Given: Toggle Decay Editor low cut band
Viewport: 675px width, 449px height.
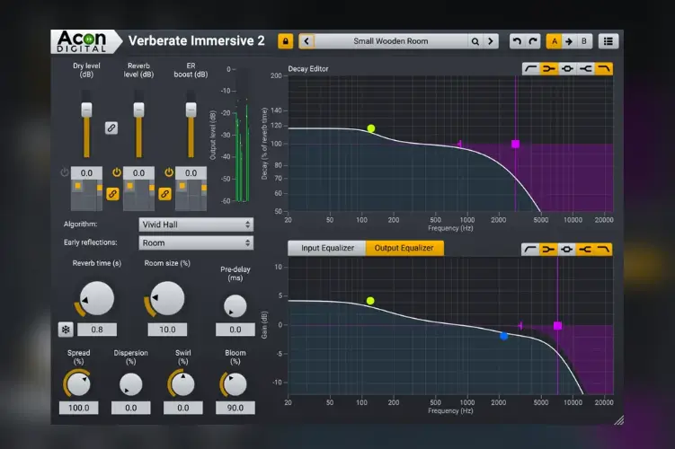Looking at the screenshot, I should [x=531, y=69].
